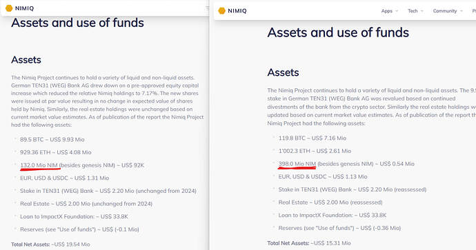This screenshot has width=476, height=250.
Task: Expand the Apps dropdown arrow
Action: click(x=397, y=11)
